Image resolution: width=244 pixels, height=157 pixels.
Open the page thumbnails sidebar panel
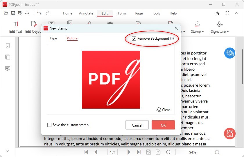pos(8,57)
